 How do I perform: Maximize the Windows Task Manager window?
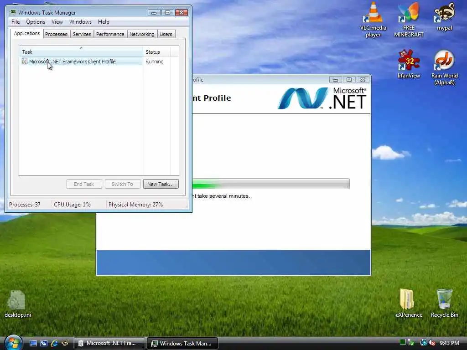pos(167,12)
